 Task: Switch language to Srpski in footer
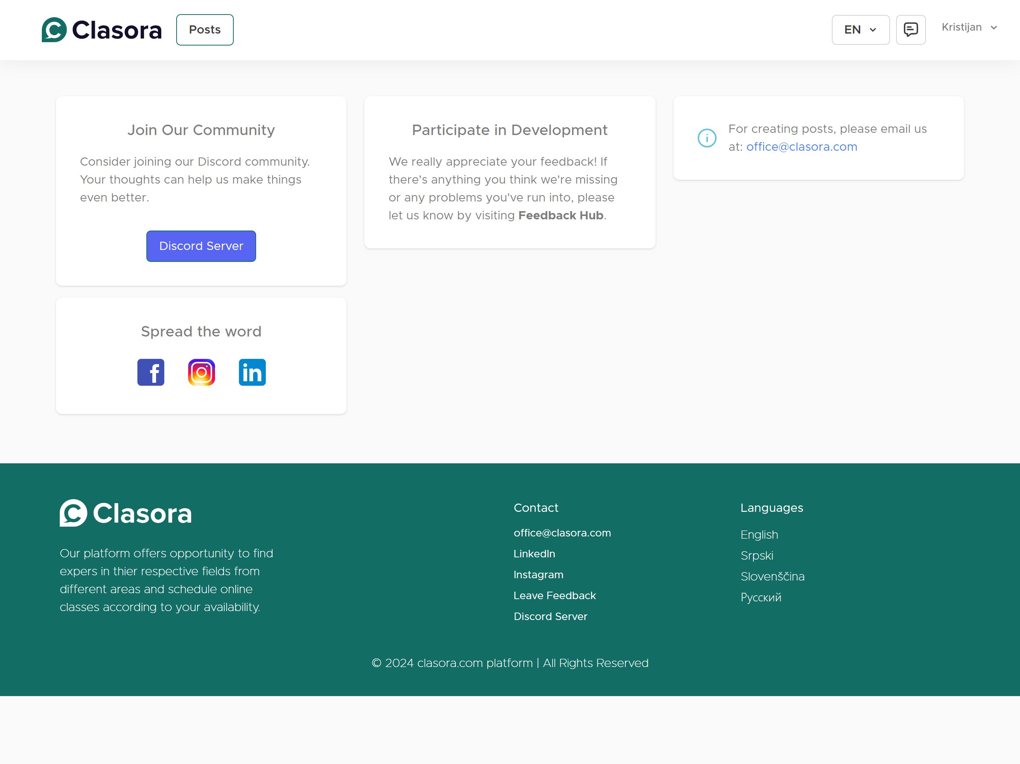756,555
